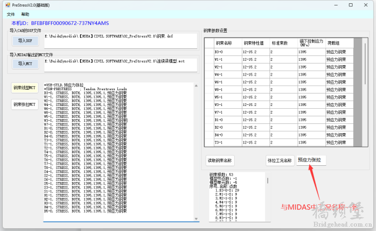Click the 1,B3-0-S: 29 entry in info box
The height and width of the screenshot is (231, 376).
(x=227, y=190)
